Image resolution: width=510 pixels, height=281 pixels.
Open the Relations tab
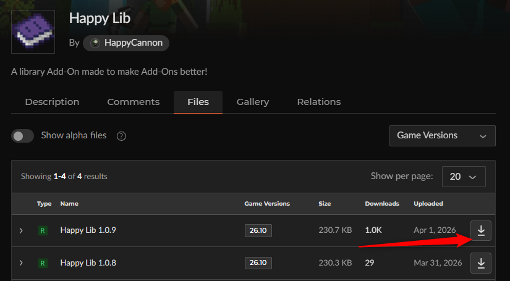pyautogui.click(x=319, y=102)
